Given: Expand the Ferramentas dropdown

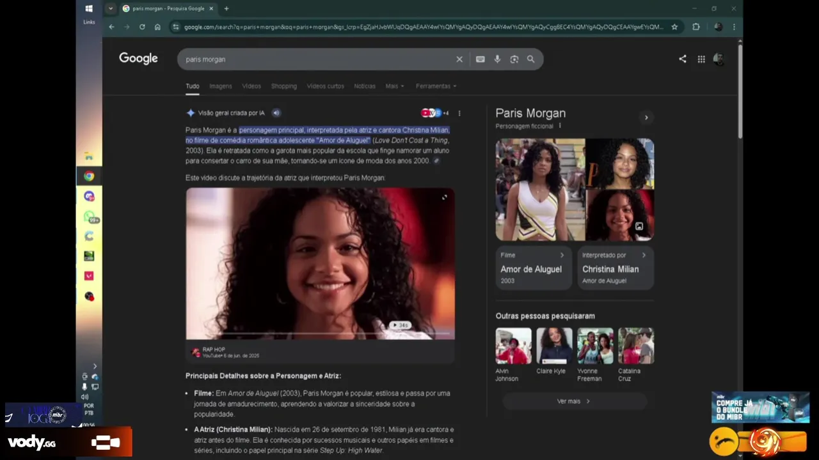Looking at the screenshot, I should (436, 86).
